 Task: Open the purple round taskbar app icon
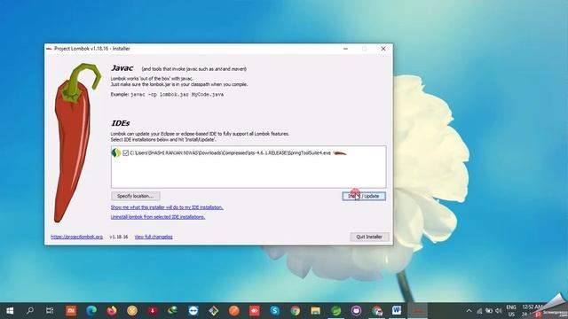coord(357,311)
